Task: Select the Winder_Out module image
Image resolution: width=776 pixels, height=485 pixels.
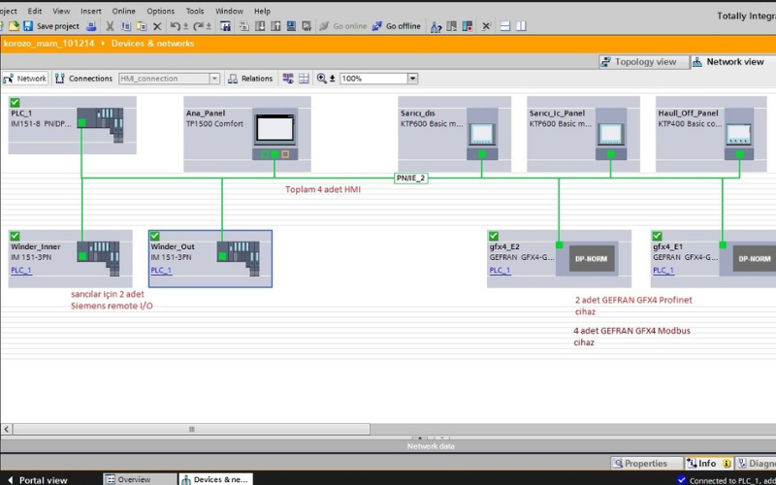Action: 239,258
